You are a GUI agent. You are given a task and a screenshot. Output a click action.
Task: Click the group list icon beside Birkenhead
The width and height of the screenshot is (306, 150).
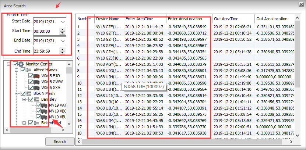(x=36, y=123)
